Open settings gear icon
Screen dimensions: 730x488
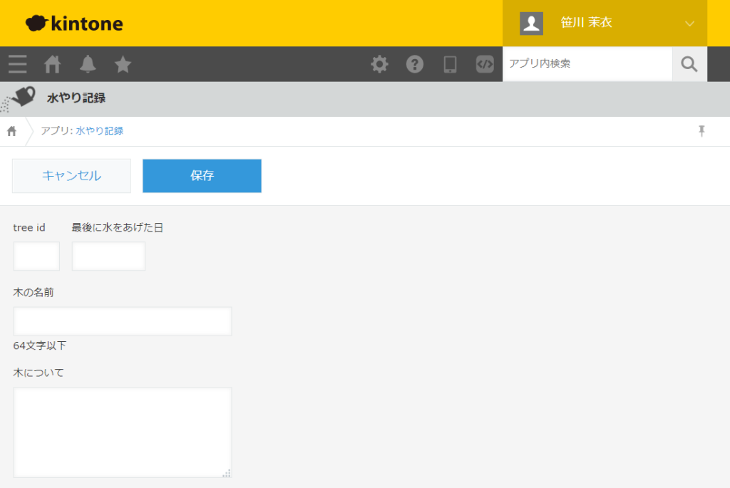379,64
